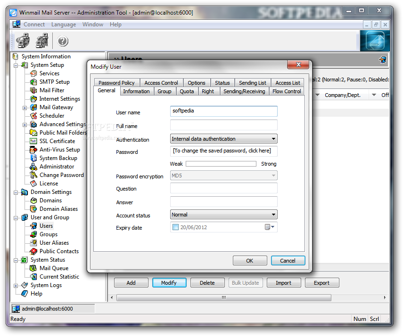Select the Domain Aliases icon
403x336 pixels.
[x=33, y=209]
